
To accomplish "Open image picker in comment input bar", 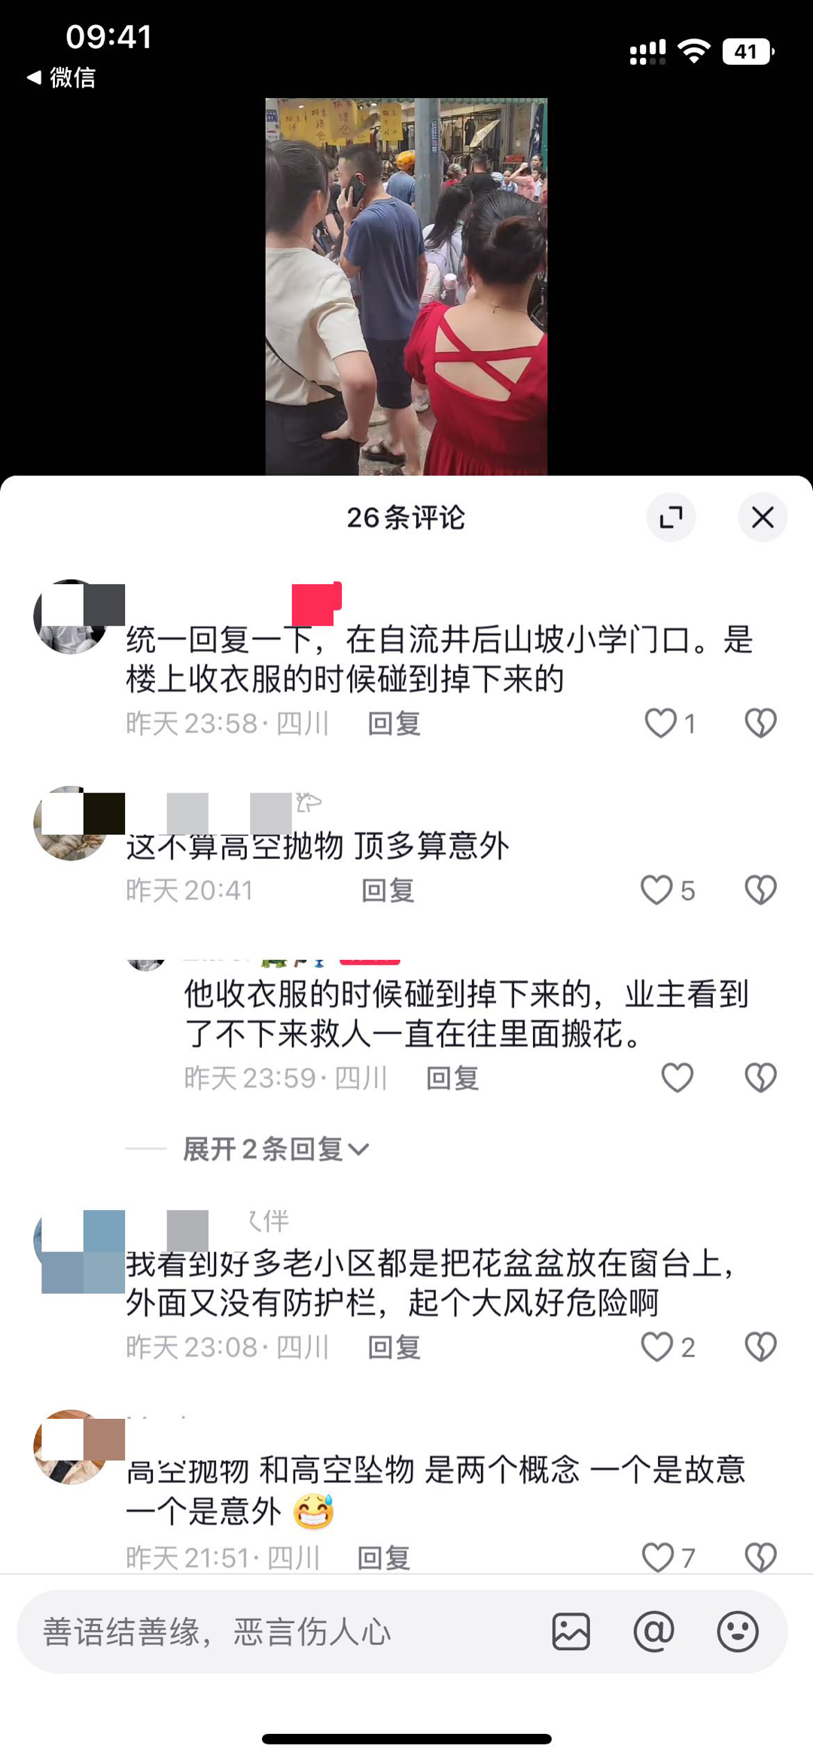I will [571, 1632].
